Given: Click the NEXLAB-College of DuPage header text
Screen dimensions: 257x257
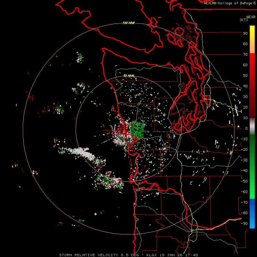Looking at the screenshot, I should 228,3.
